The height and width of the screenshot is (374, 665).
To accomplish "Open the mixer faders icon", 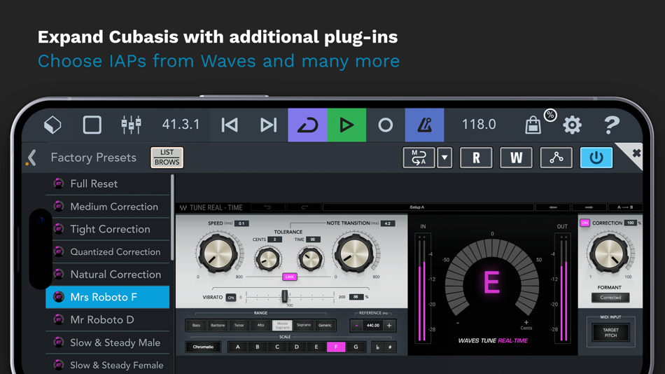I will [x=131, y=125].
